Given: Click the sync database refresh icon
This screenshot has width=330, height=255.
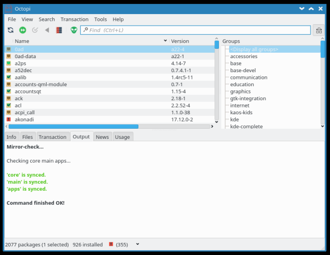Looking at the screenshot, I should point(11,30).
